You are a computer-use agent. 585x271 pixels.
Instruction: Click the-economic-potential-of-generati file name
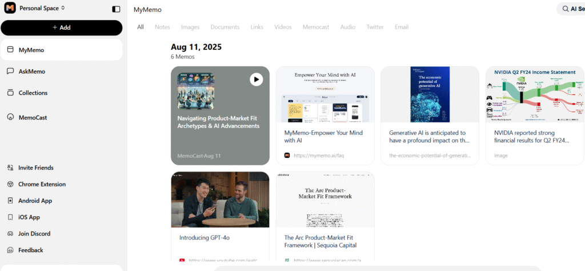pos(430,156)
